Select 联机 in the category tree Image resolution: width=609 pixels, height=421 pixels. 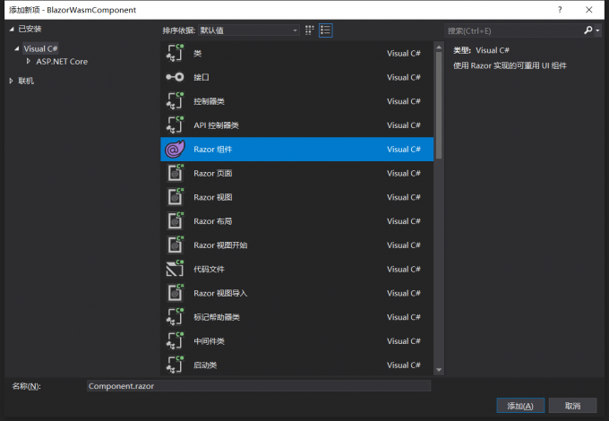point(26,81)
